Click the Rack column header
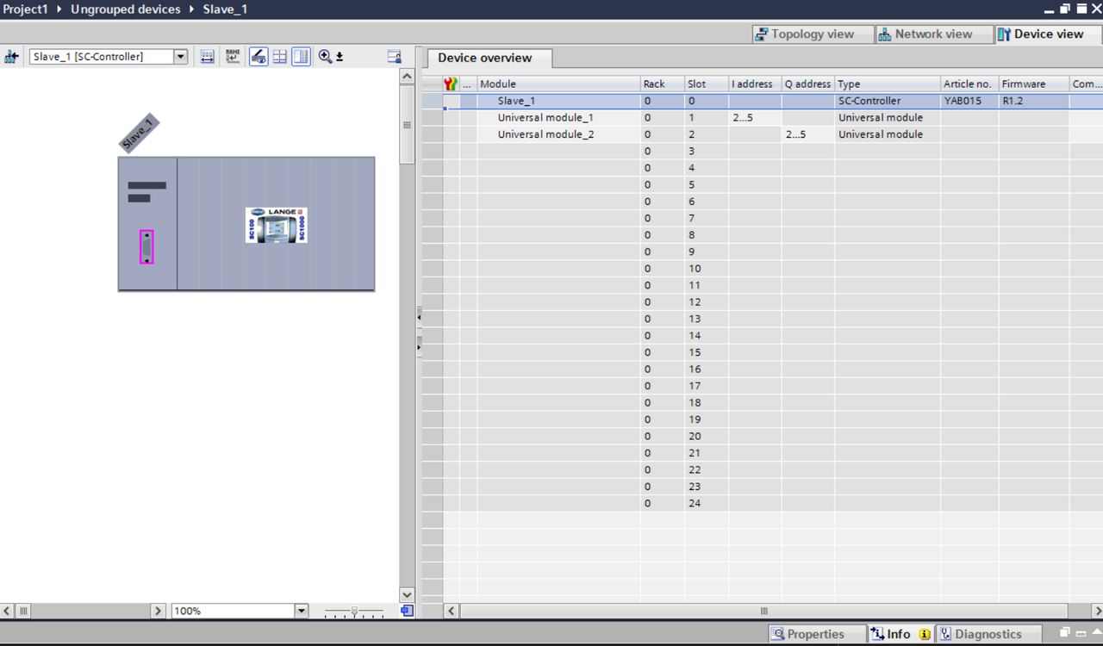The width and height of the screenshot is (1103, 646). pos(662,84)
